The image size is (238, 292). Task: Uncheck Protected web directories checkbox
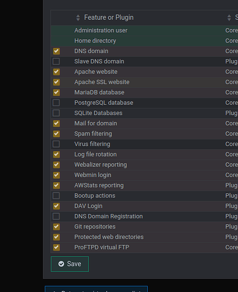click(56, 237)
